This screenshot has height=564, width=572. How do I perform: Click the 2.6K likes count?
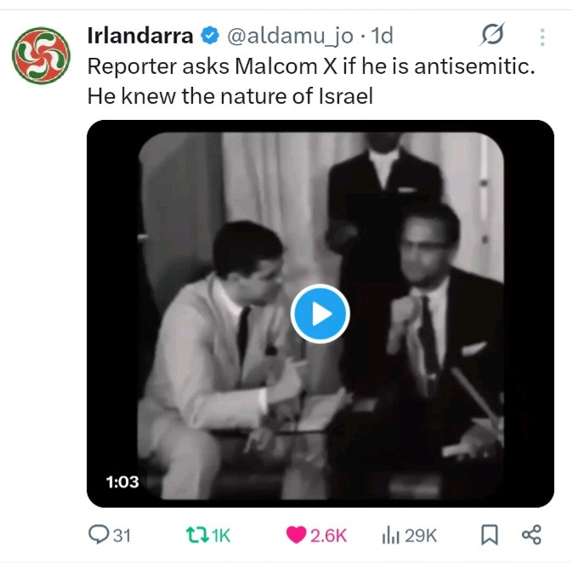328,536
